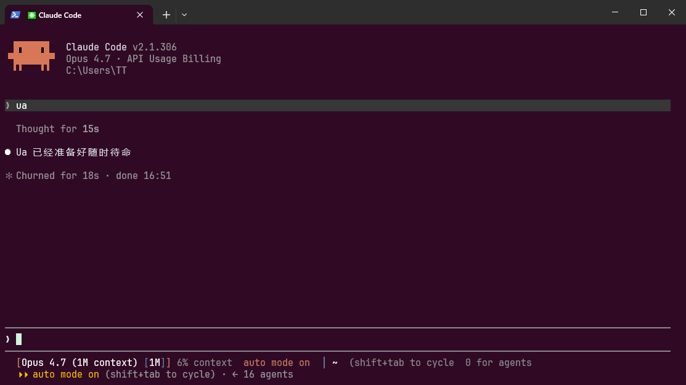Image resolution: width=686 pixels, height=385 pixels.
Task: Open the new tab profile dropdown
Action: 184,15
